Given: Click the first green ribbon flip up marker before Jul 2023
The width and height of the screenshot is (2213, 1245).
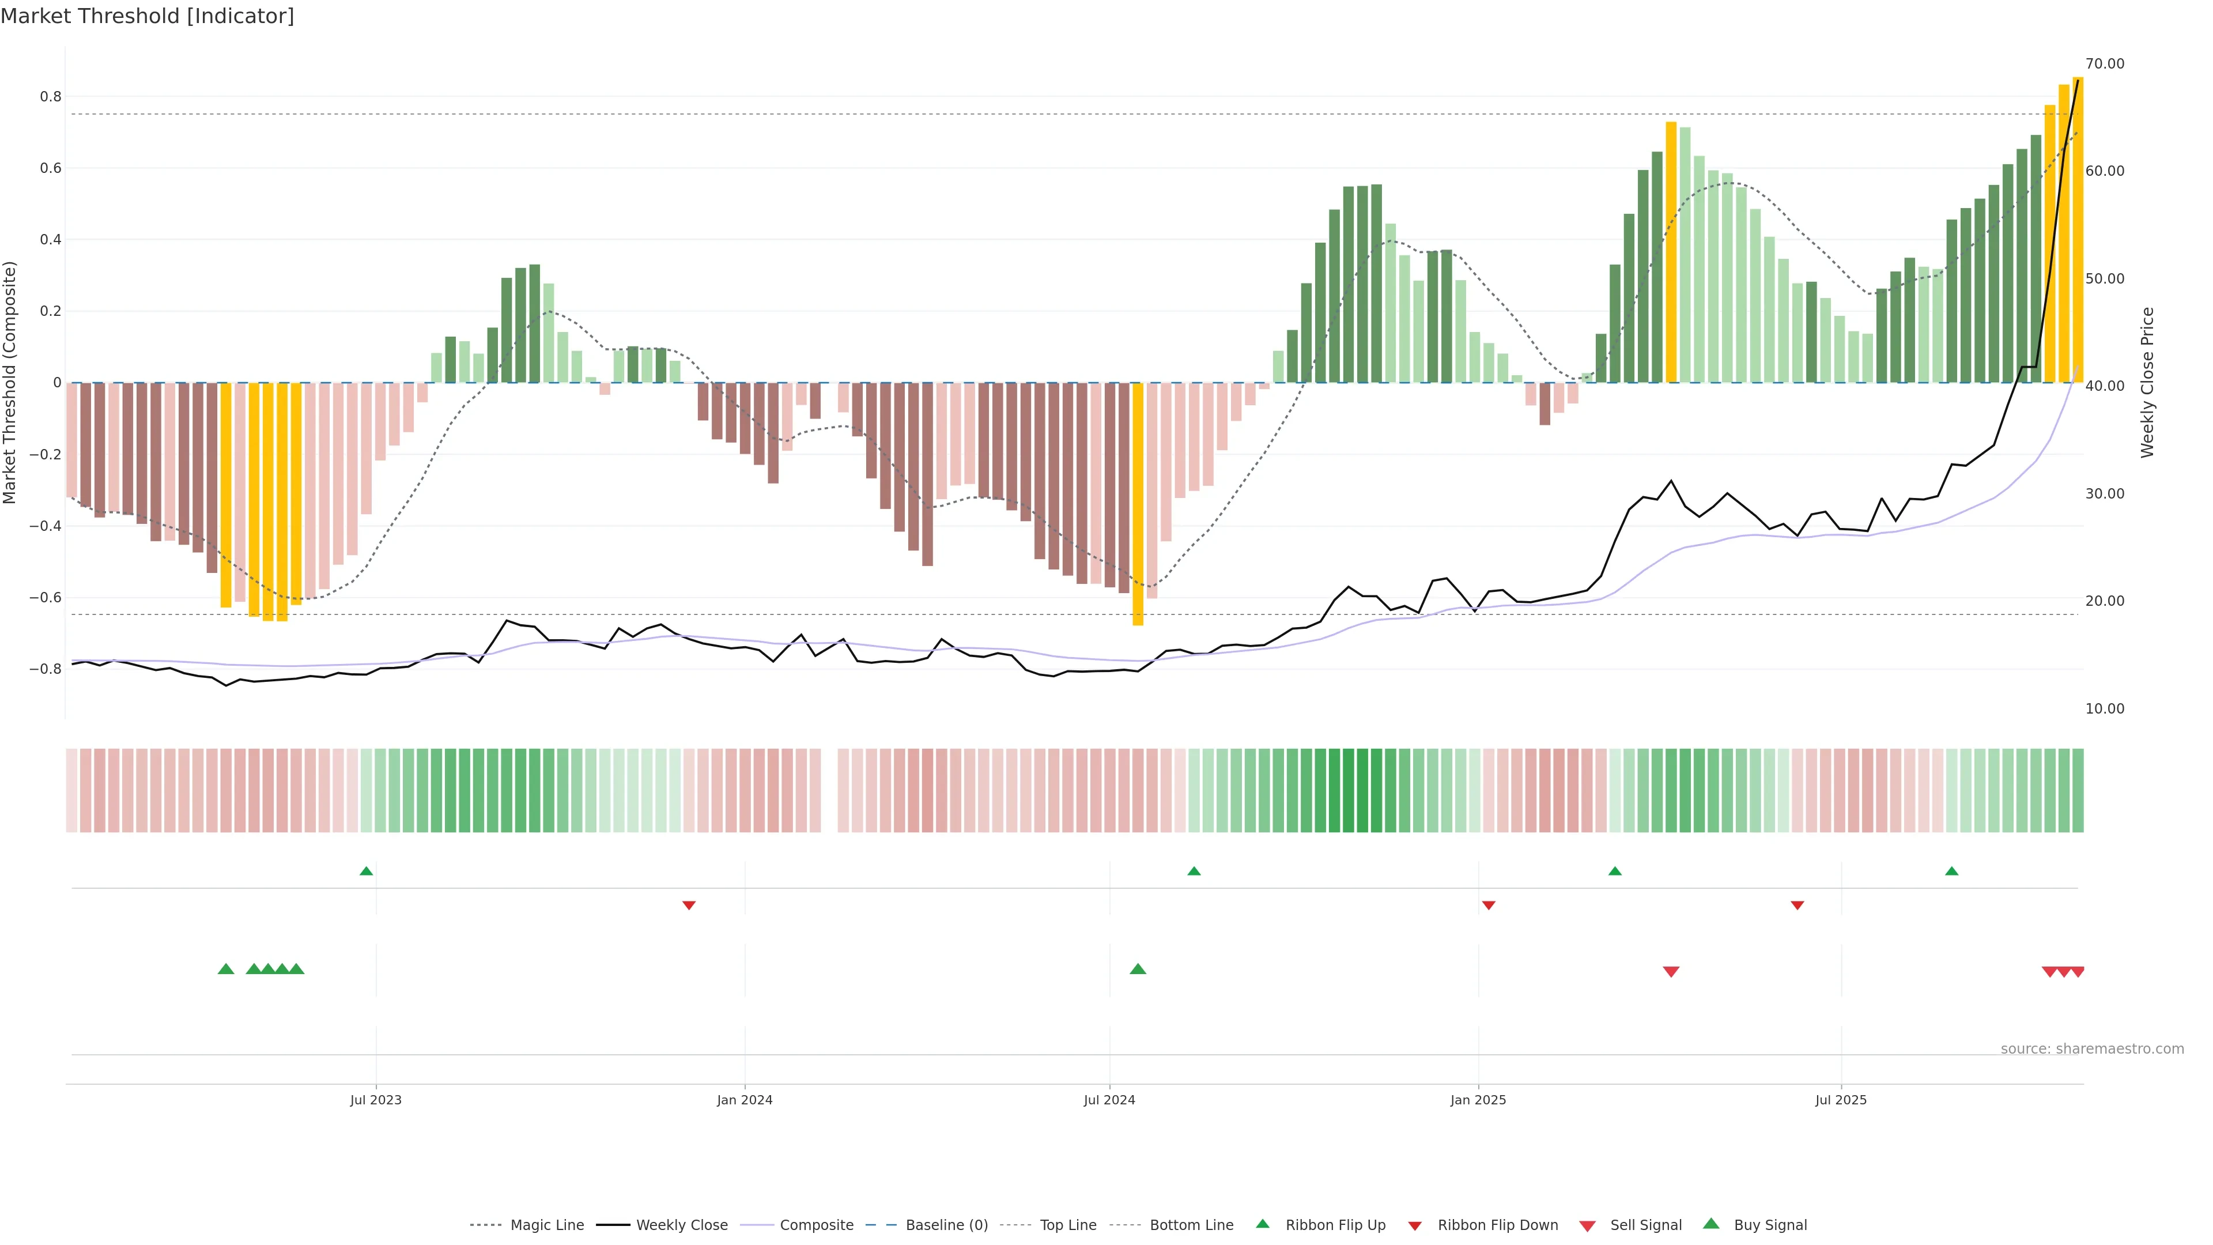Looking at the screenshot, I should 366,871.
